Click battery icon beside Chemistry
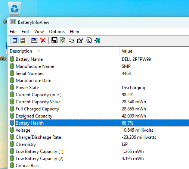 [12, 144]
